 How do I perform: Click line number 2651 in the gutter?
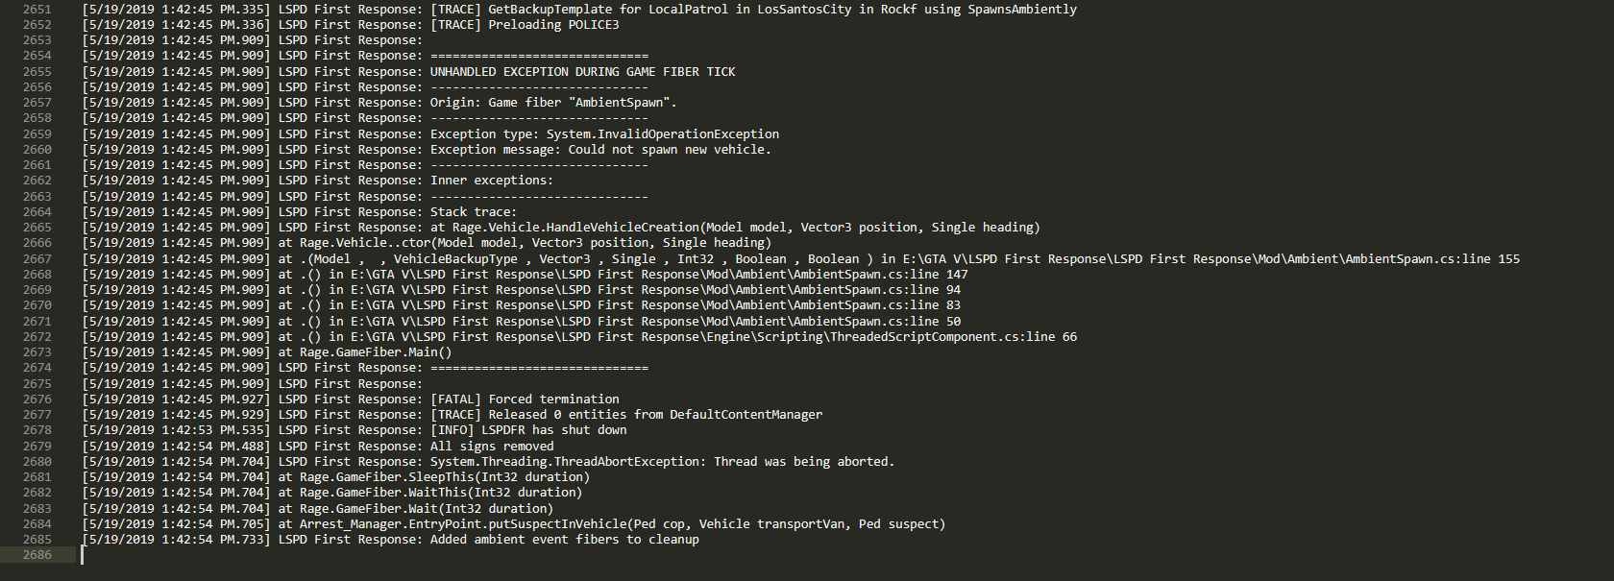click(37, 10)
